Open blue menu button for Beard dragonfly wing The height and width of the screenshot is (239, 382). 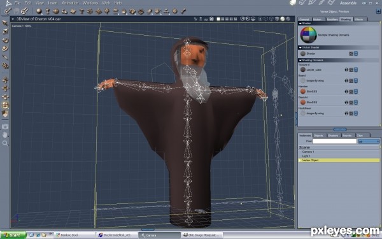click(356, 81)
